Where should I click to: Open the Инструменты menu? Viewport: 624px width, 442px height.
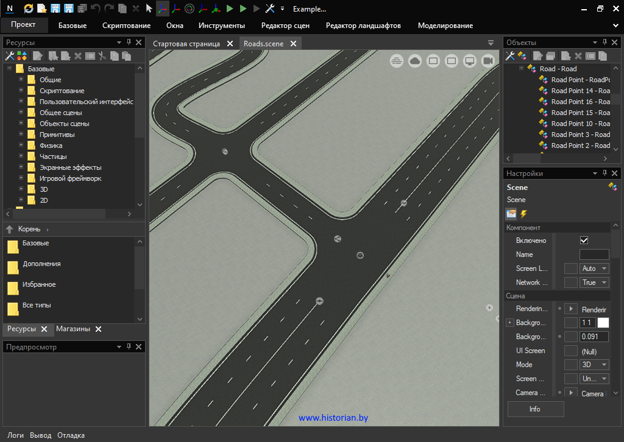[x=221, y=26]
